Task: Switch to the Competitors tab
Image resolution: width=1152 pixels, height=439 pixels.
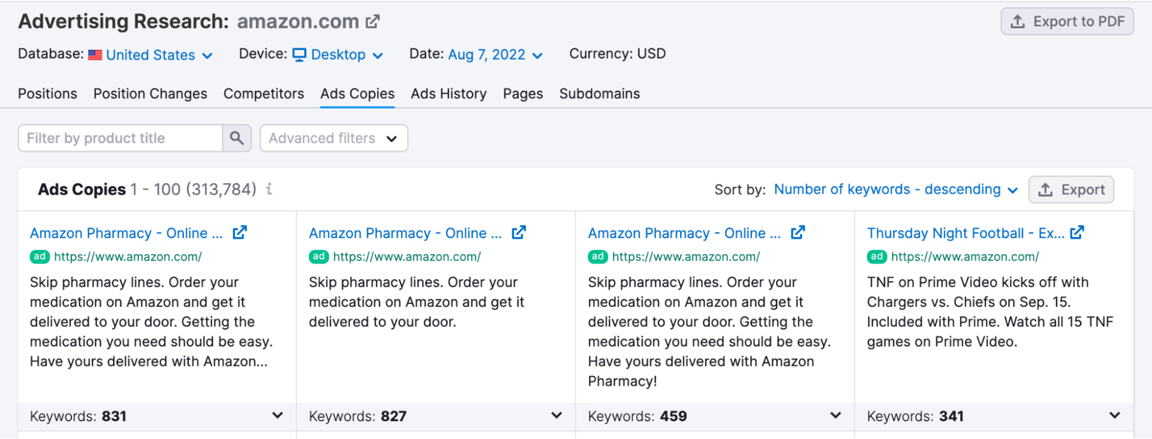Action: (263, 94)
